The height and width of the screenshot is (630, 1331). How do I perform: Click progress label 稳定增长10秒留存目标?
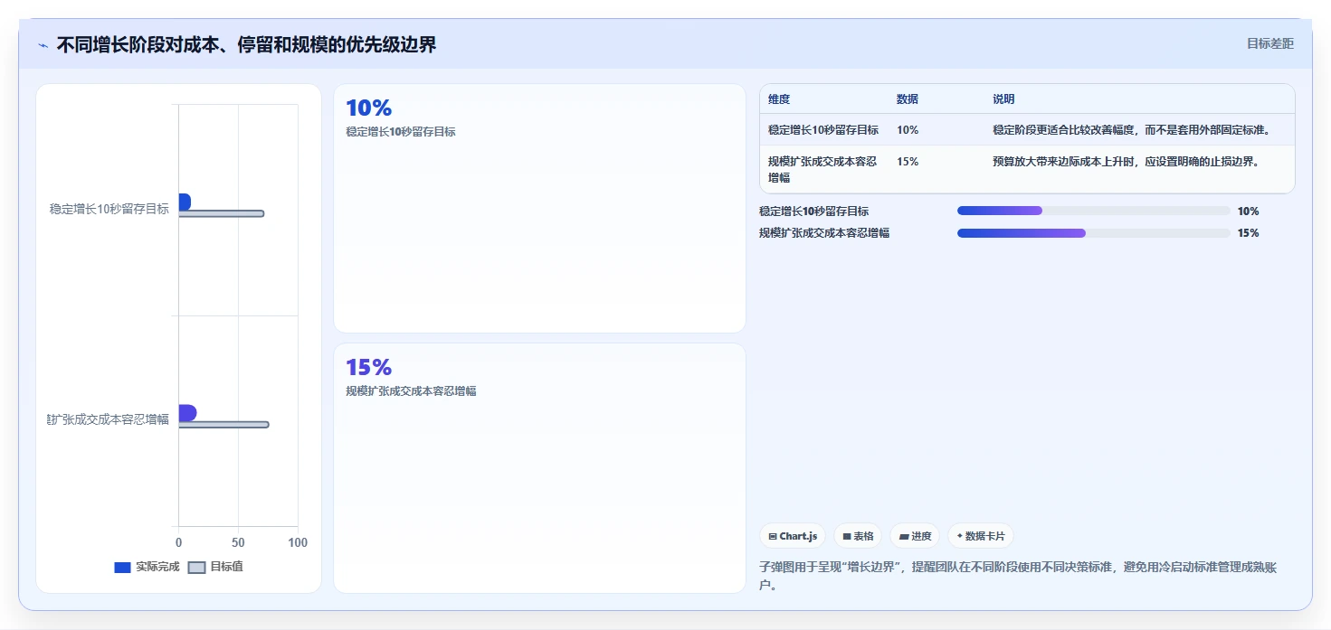tap(813, 211)
